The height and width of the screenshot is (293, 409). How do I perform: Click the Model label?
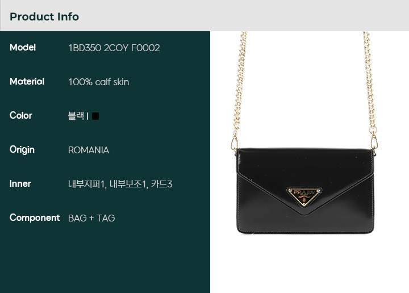[23, 48]
